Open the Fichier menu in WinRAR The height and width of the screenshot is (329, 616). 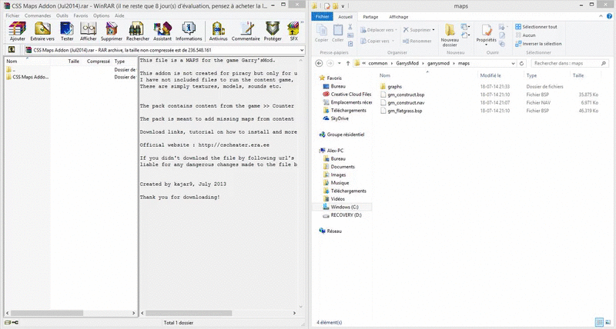[12, 15]
